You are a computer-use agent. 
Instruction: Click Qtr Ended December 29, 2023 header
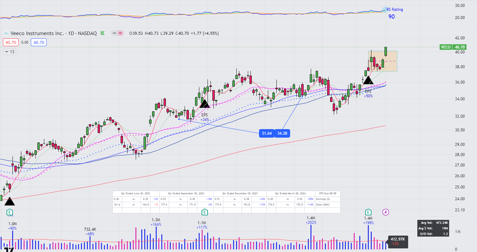click(240, 193)
